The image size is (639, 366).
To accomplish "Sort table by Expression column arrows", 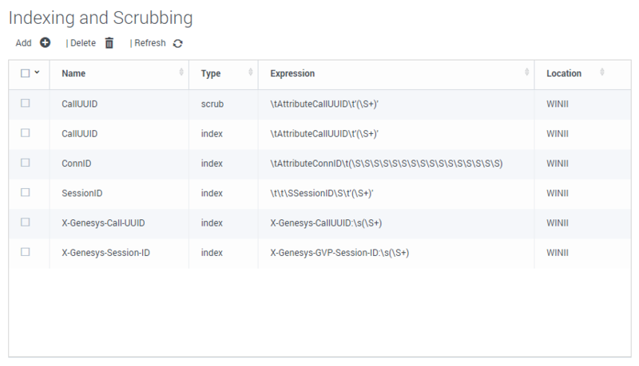I will (x=527, y=73).
